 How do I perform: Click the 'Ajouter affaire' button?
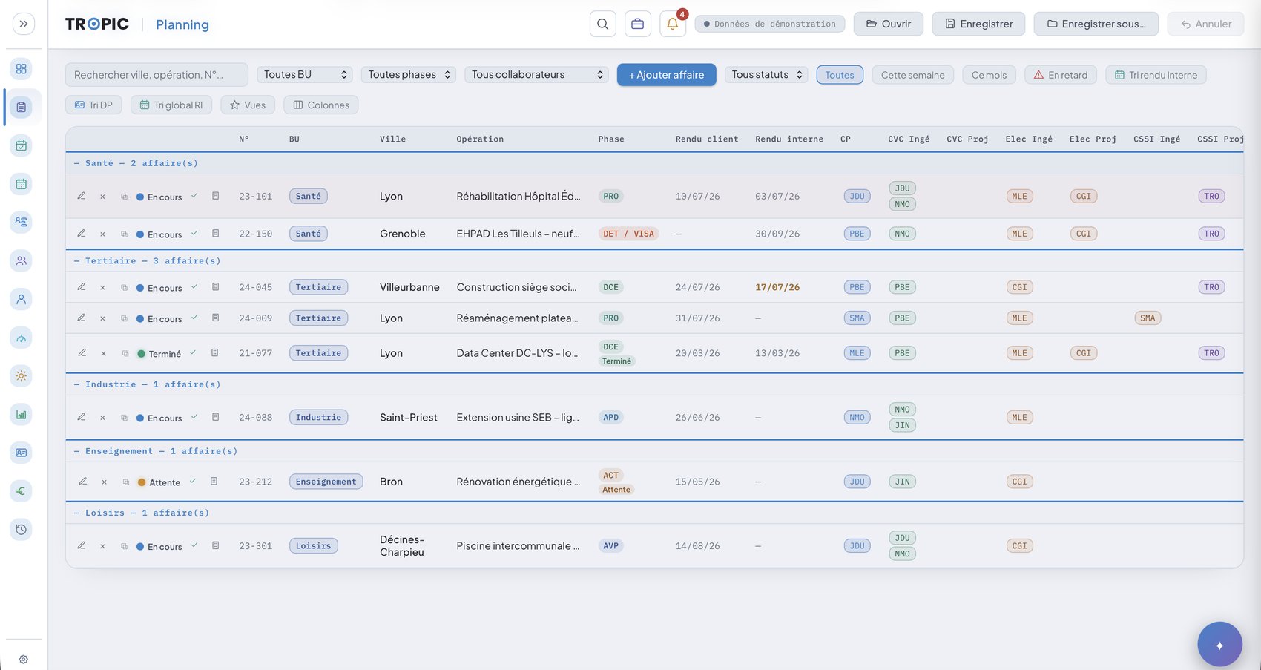pyautogui.click(x=667, y=74)
